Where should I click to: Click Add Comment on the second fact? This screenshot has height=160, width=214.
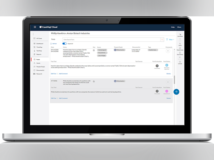63,98
